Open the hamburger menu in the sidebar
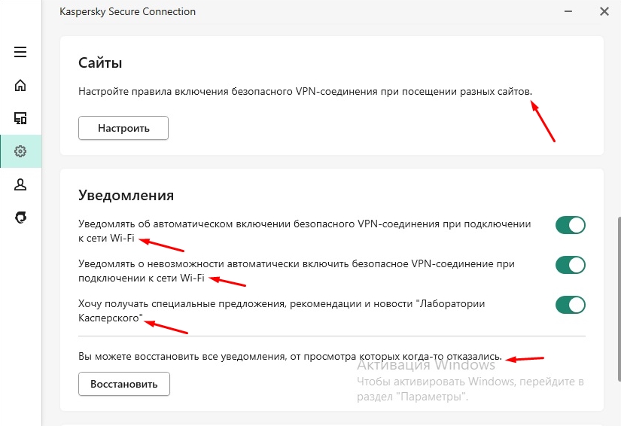Image resolution: width=621 pixels, height=426 pixels. click(20, 52)
